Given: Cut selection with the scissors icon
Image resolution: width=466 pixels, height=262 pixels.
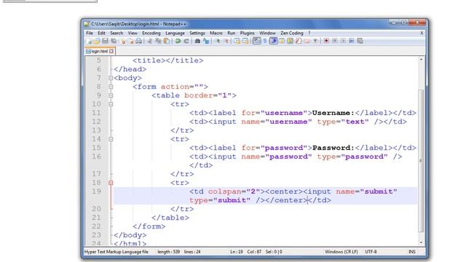Looking at the screenshot, I should click(150, 41).
